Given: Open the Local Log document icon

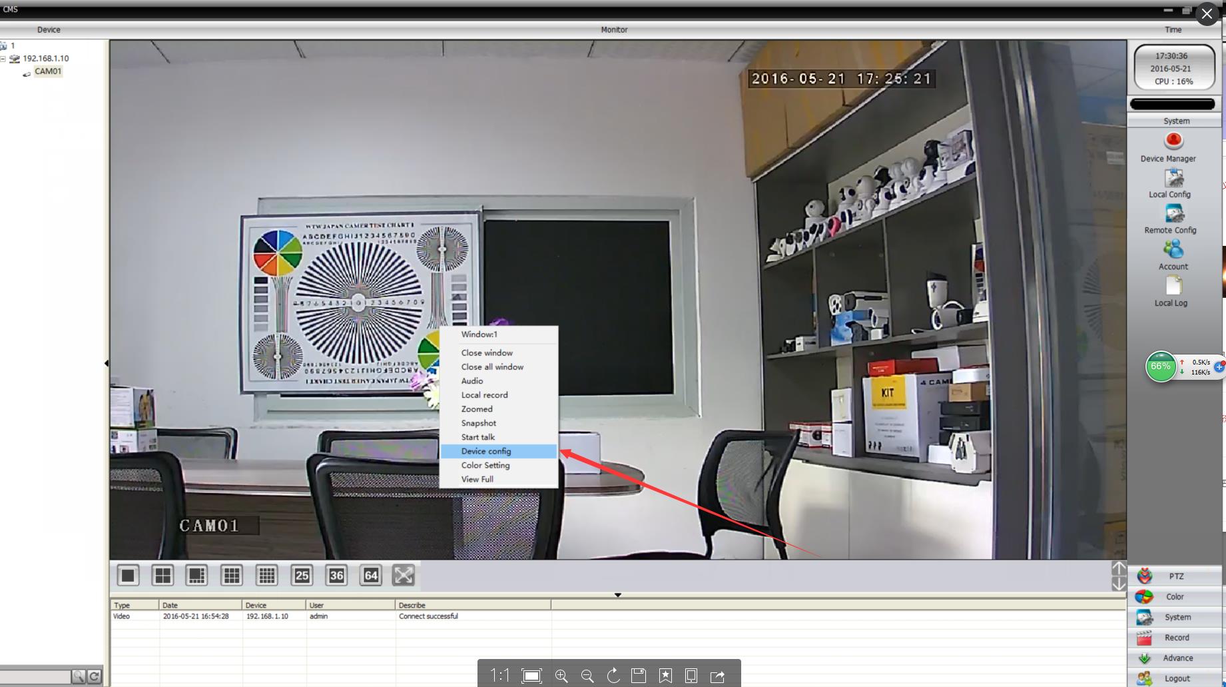Looking at the screenshot, I should coord(1173,286).
